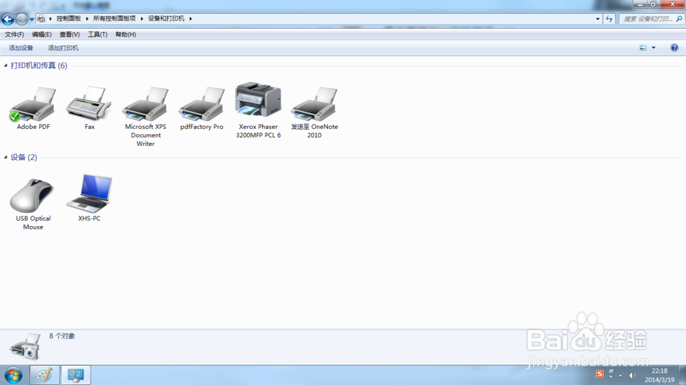
Task: Select the XHS-PC computer device
Action: tap(89, 194)
